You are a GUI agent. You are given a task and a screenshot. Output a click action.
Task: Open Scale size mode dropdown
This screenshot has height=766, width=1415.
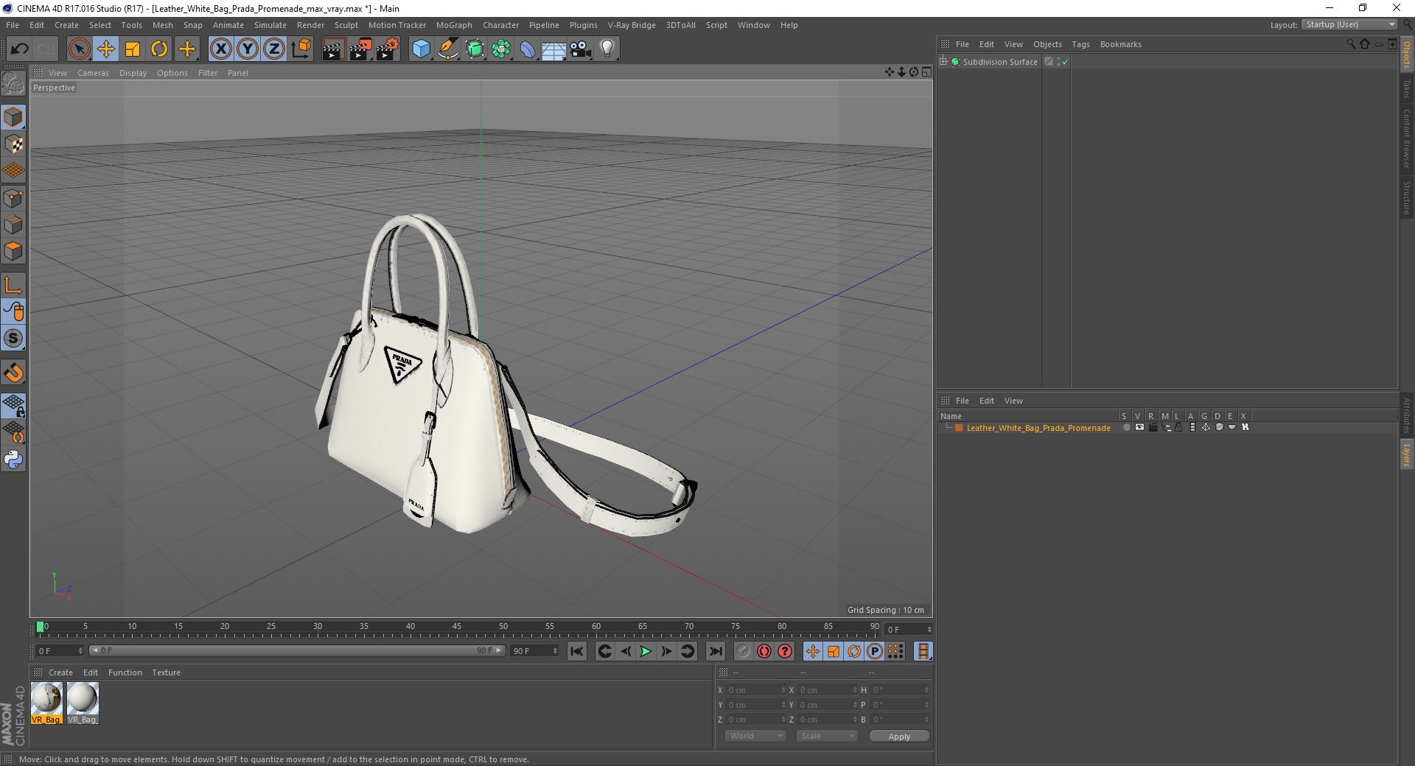click(827, 736)
